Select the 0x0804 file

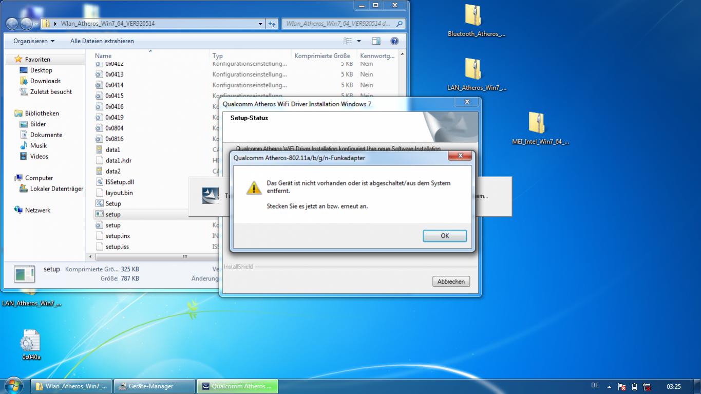[x=114, y=128]
